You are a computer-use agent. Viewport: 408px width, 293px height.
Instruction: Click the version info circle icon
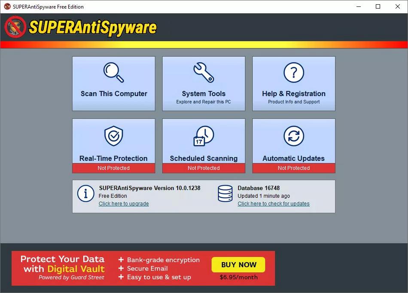(85, 194)
